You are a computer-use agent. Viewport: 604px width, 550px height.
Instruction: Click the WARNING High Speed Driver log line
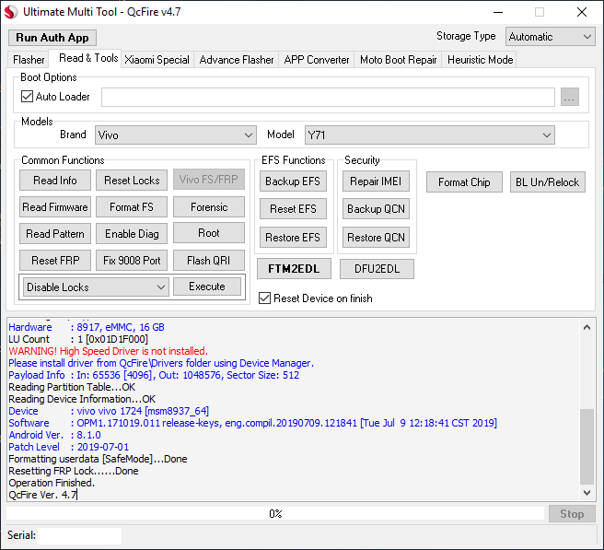pyautogui.click(x=109, y=351)
